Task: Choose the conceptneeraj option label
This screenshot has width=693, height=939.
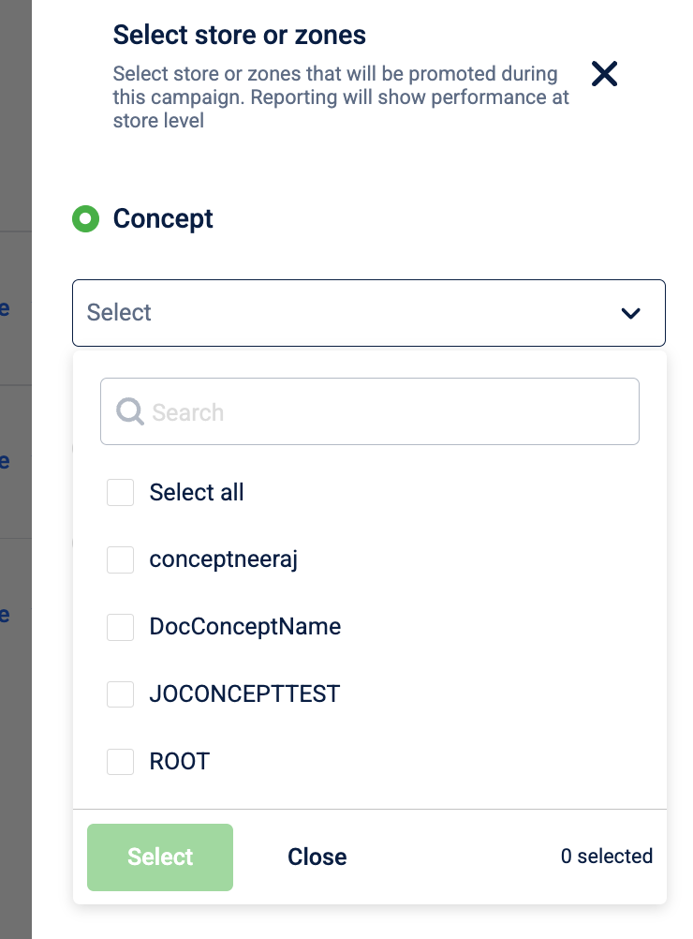Action: 223,559
